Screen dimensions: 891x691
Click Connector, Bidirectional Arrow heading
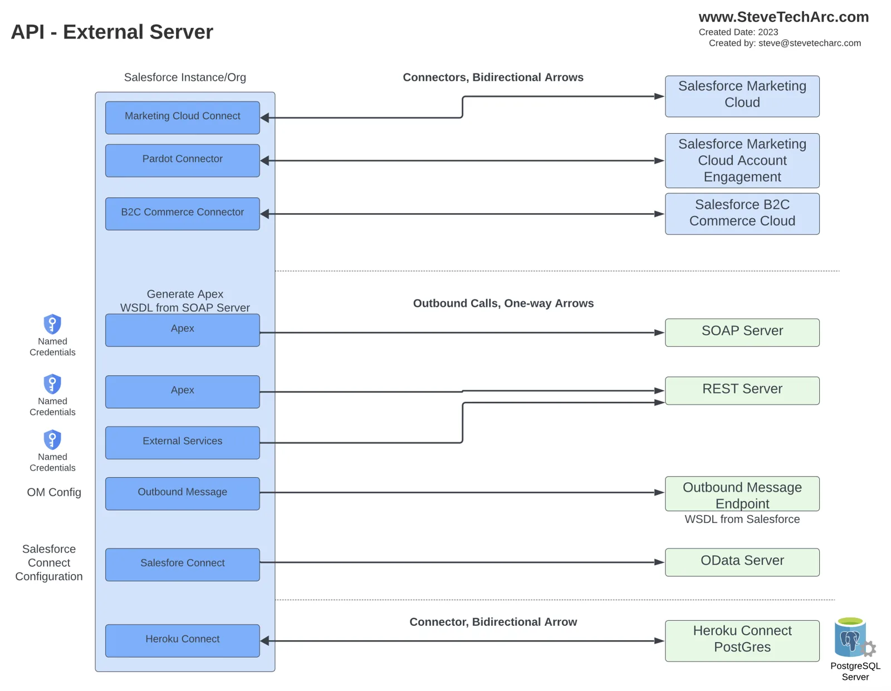[x=493, y=622]
